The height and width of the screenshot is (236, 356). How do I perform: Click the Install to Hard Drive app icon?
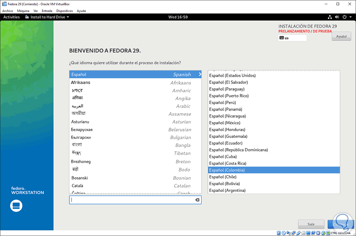(27, 17)
